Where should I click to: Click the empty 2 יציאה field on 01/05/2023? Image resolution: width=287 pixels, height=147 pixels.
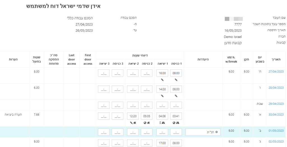133,132
